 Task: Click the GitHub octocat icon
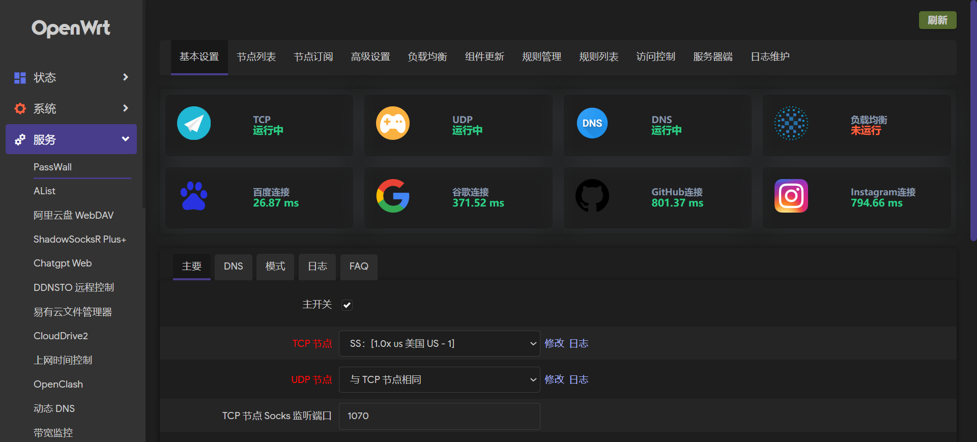pos(592,196)
